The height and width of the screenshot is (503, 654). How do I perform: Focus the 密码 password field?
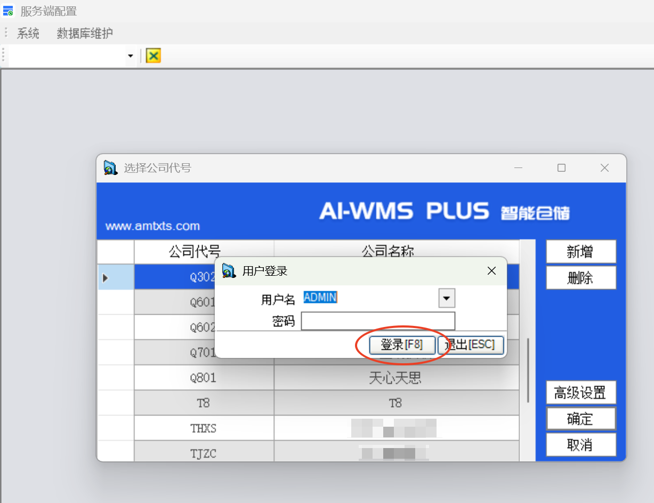coord(378,321)
